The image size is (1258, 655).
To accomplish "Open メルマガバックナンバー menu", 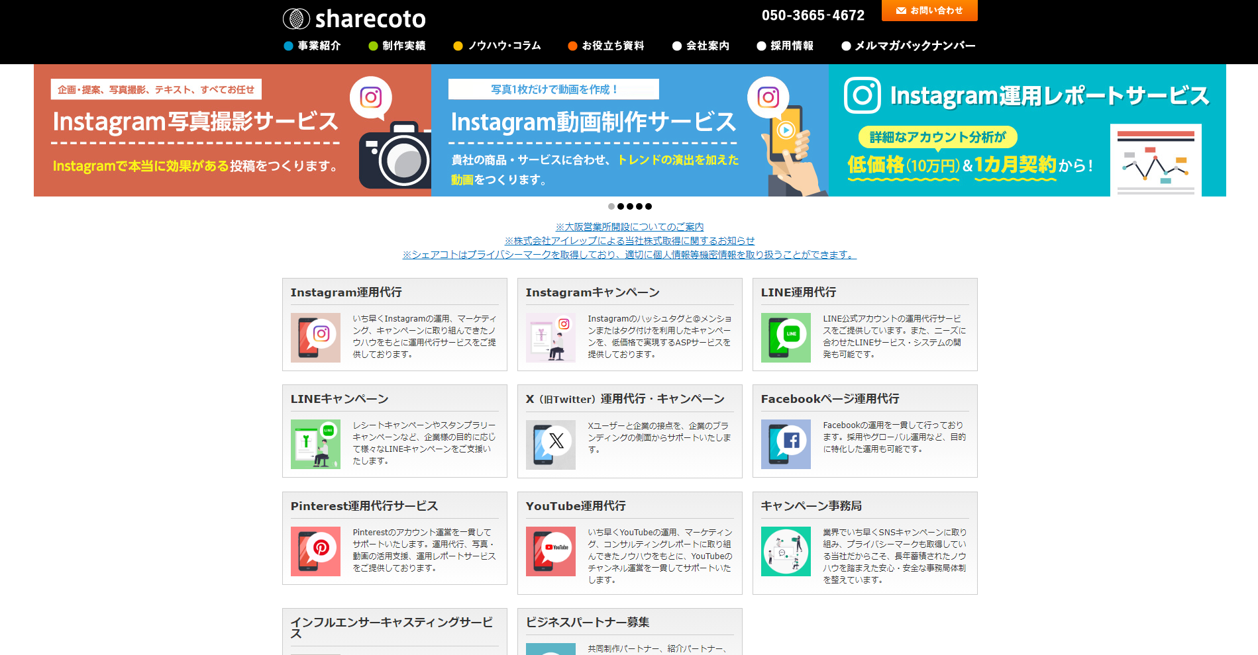I will pos(908,46).
